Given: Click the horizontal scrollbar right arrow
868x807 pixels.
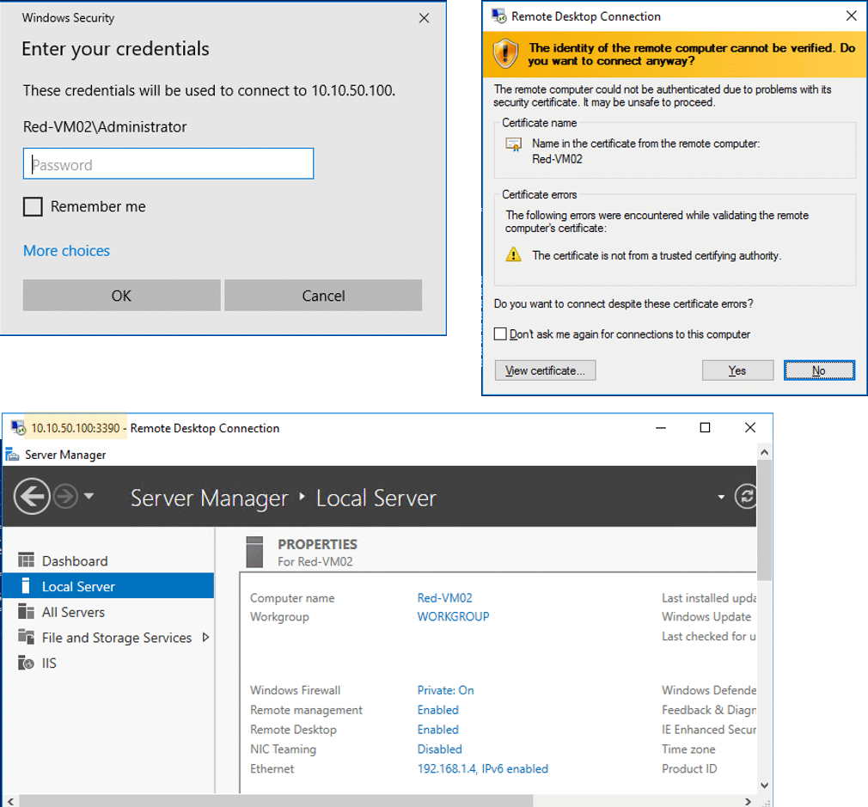Looking at the screenshot, I should coord(748,801).
